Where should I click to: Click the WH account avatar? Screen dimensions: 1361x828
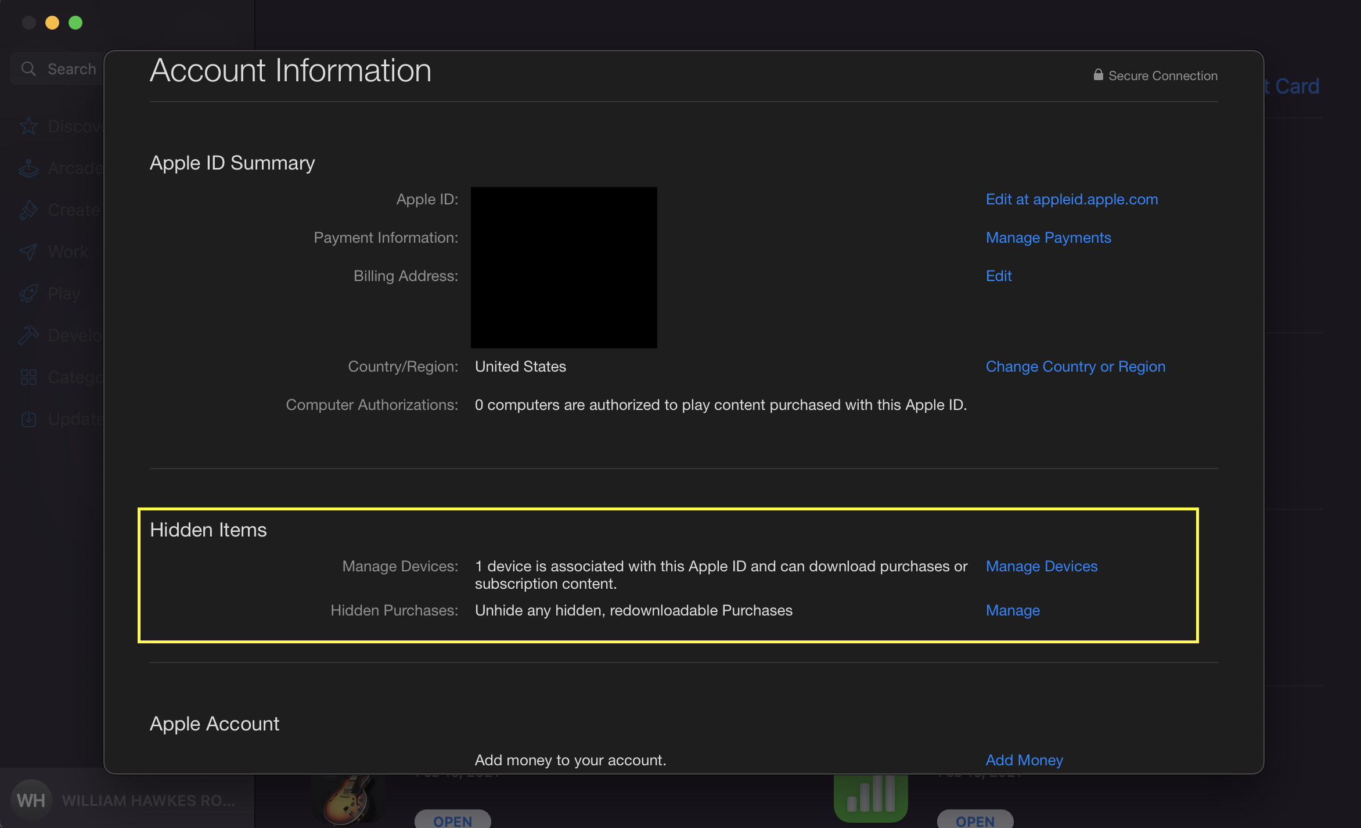tap(31, 800)
